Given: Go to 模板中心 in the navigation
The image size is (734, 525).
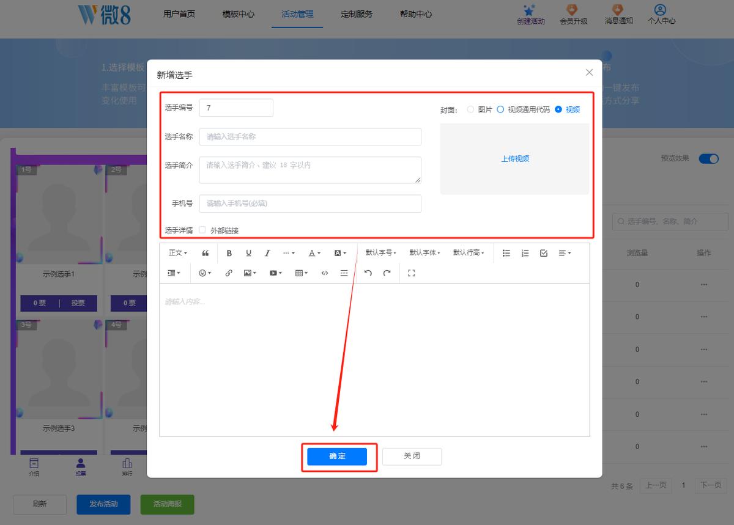Looking at the screenshot, I should 239,14.
